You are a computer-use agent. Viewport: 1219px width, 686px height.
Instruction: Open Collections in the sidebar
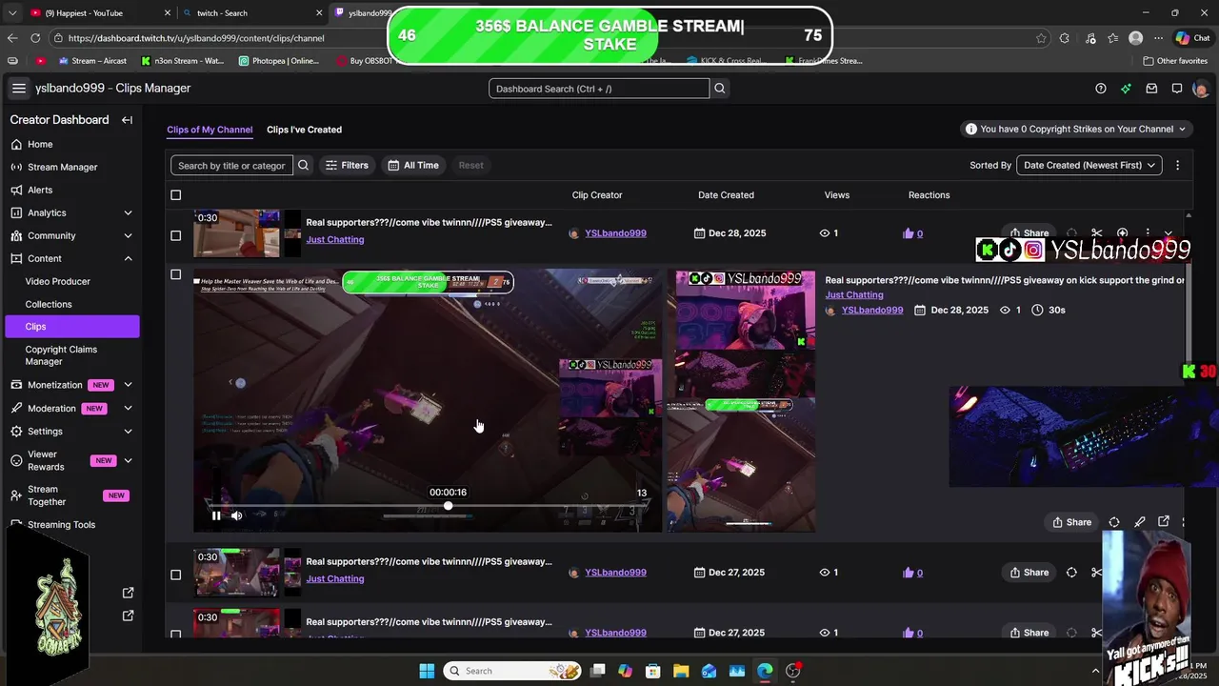[x=49, y=304]
